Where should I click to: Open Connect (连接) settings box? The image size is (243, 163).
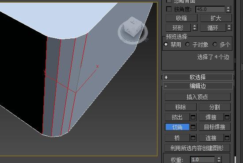[x=227, y=138]
